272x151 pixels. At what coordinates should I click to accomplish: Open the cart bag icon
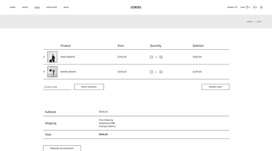pyautogui.click(x=248, y=7)
